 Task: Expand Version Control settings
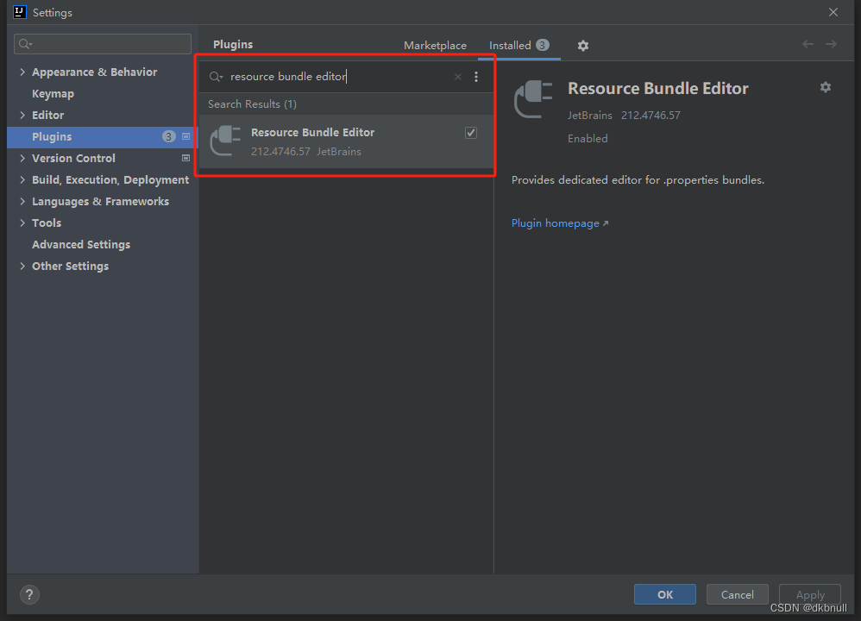pyautogui.click(x=22, y=158)
